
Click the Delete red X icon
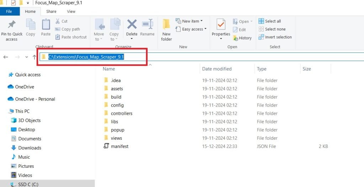tap(132, 24)
